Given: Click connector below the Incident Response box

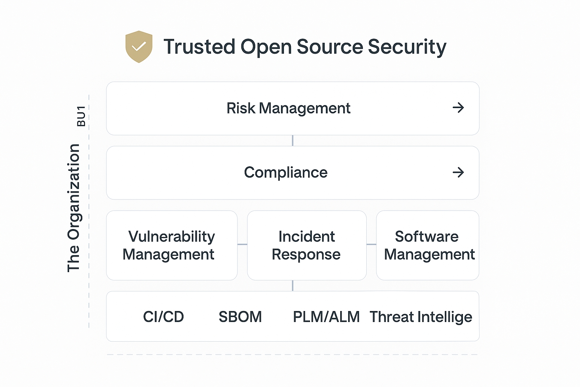Looking at the screenshot, I should [x=293, y=286].
